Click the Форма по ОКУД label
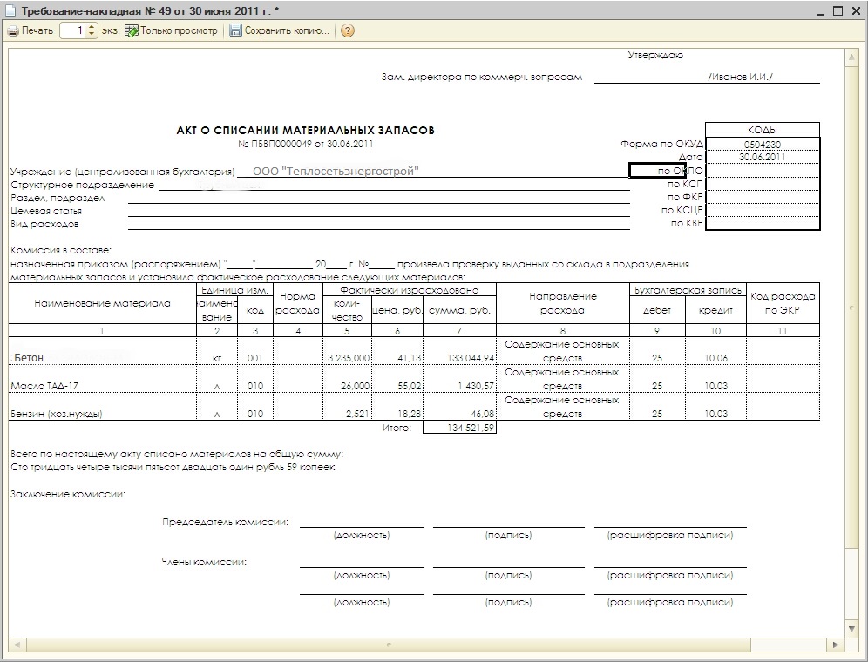 click(x=661, y=144)
